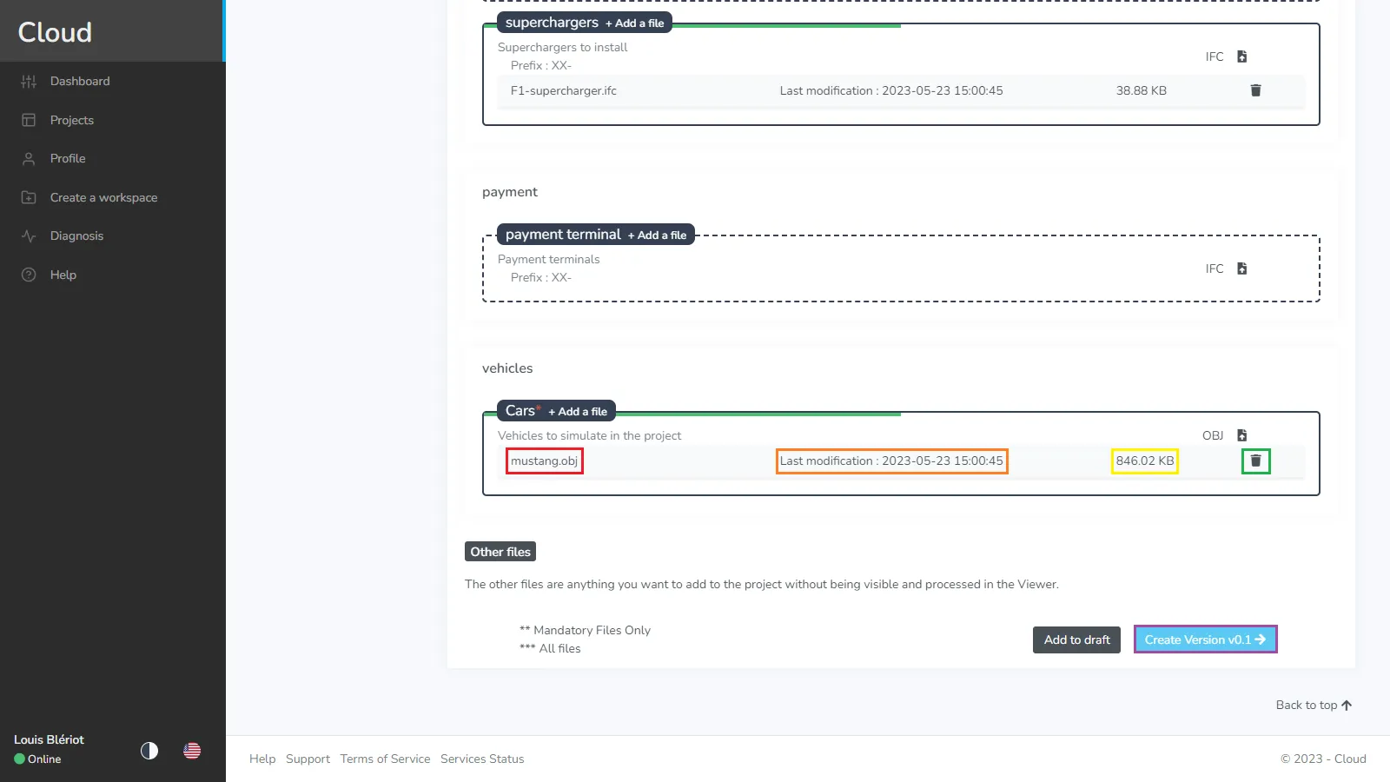1390x782 pixels.
Task: Click the IFC upload icon for payment terminals
Action: (1242, 268)
